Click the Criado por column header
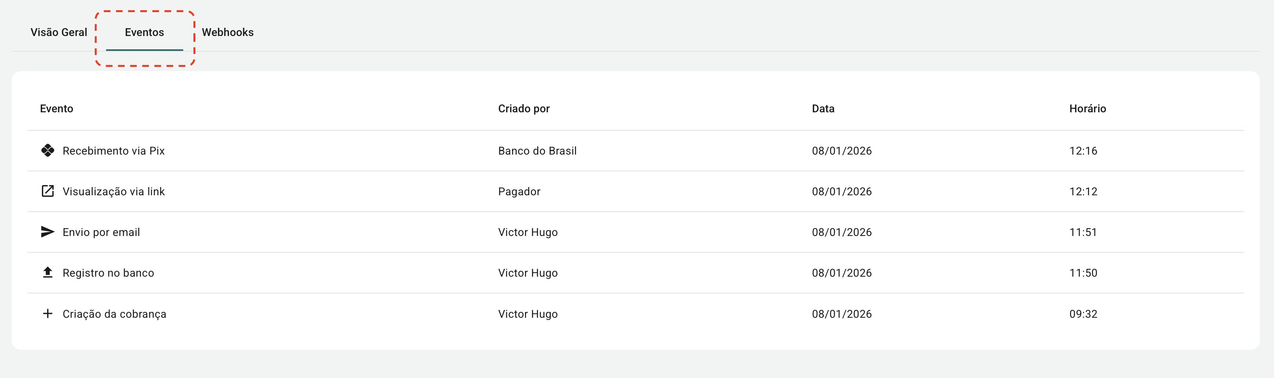Screen dimensions: 1274x378 pos(524,109)
